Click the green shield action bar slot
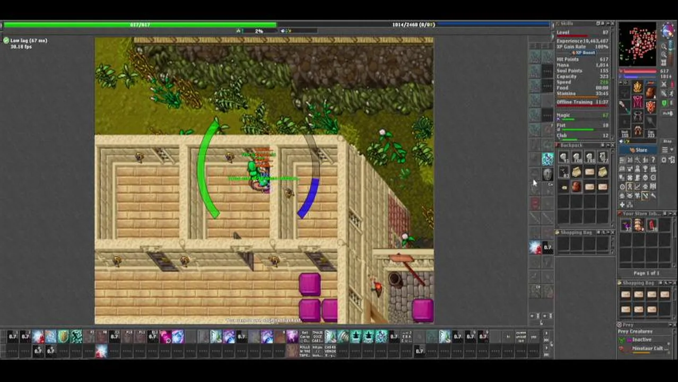678x382 pixels. pyautogui.click(x=63, y=336)
